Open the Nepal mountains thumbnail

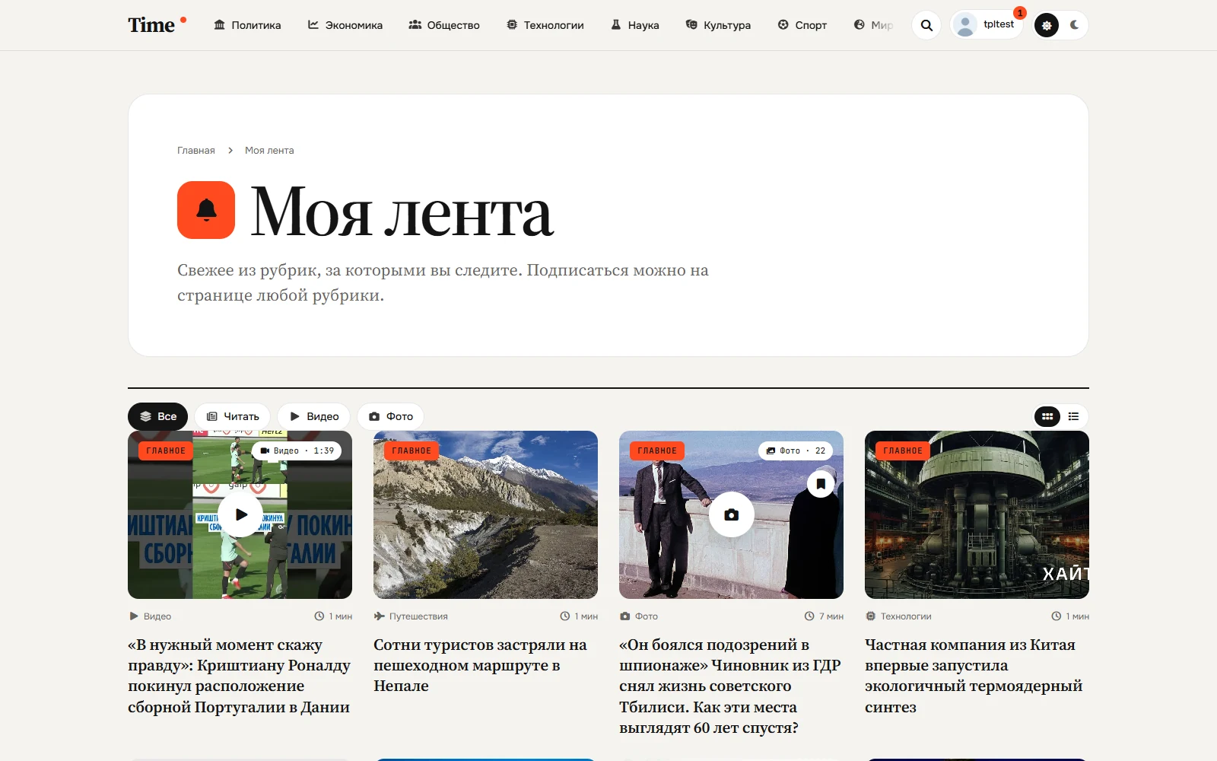[x=485, y=514]
